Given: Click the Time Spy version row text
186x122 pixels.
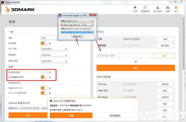Looking at the screenshot, I should click(x=130, y=84).
